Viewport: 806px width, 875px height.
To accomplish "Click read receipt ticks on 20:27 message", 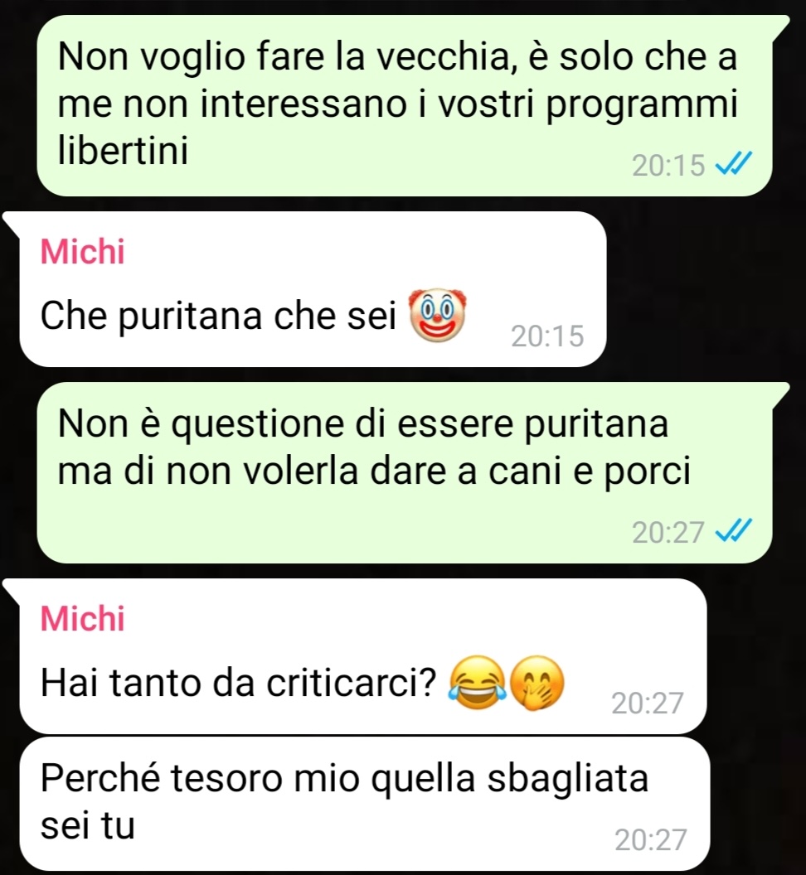I will click(x=733, y=530).
